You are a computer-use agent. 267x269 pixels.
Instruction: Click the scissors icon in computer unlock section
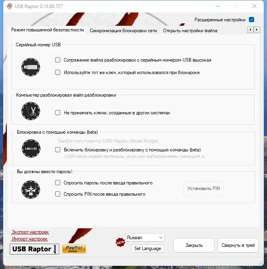point(31,111)
